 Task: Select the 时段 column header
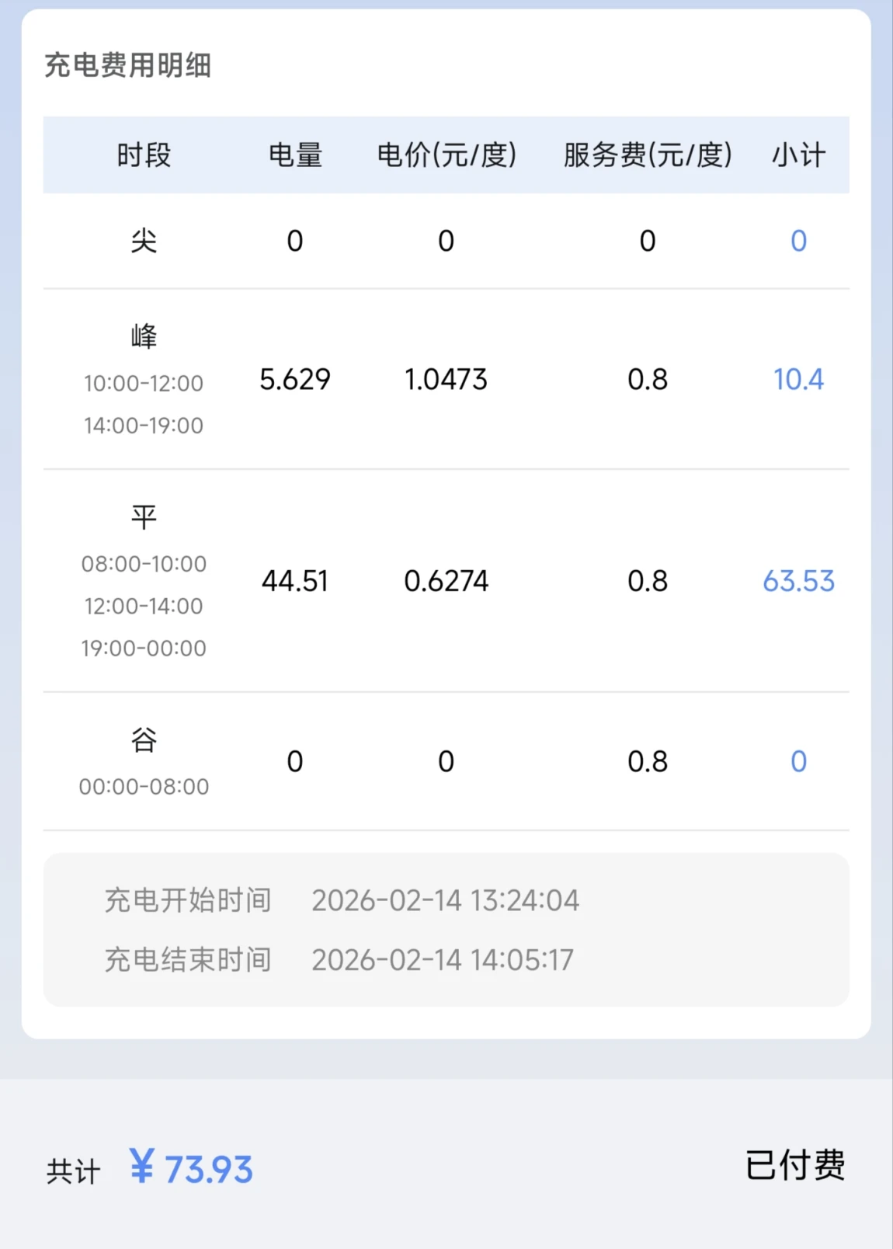[x=144, y=155]
